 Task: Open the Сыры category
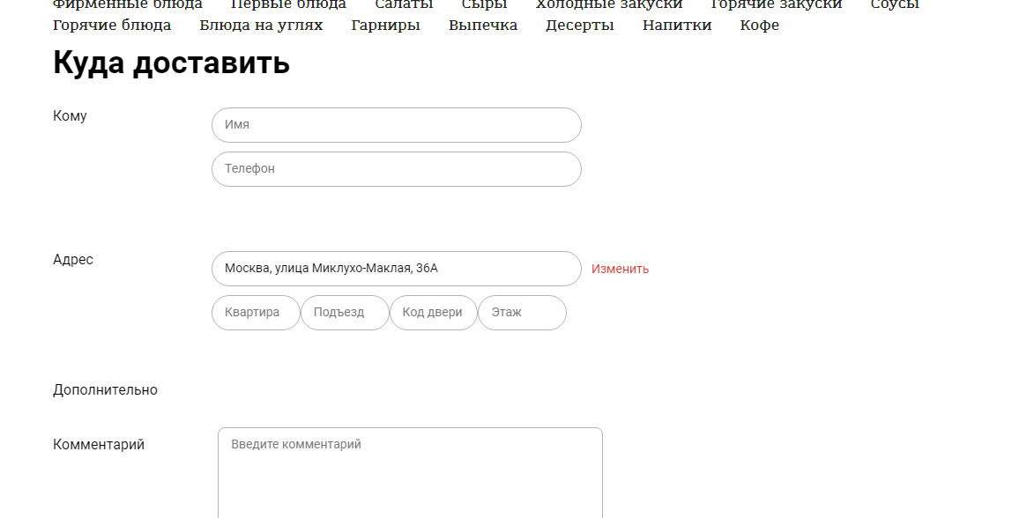484,4
